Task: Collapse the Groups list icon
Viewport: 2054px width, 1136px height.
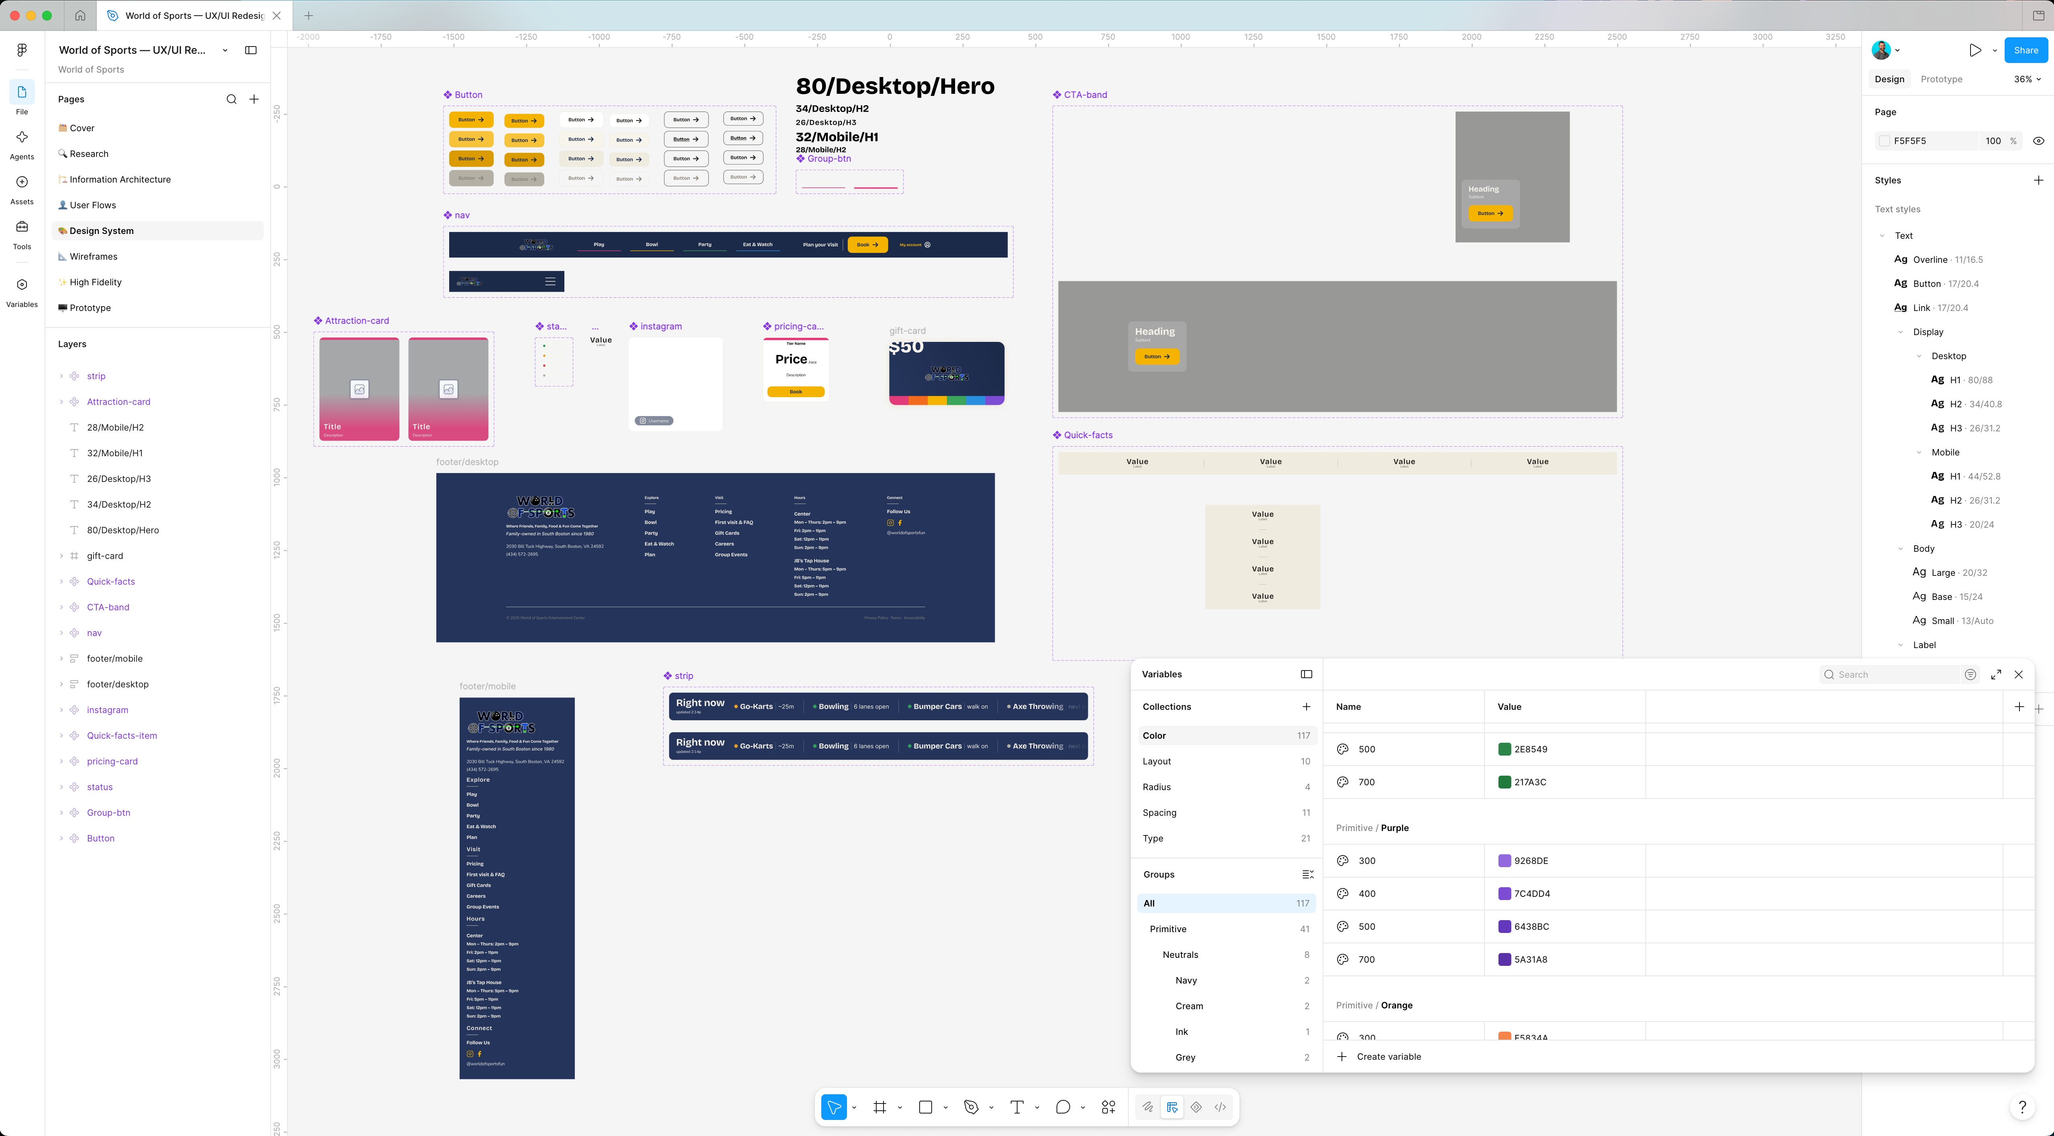Action: [x=1307, y=874]
